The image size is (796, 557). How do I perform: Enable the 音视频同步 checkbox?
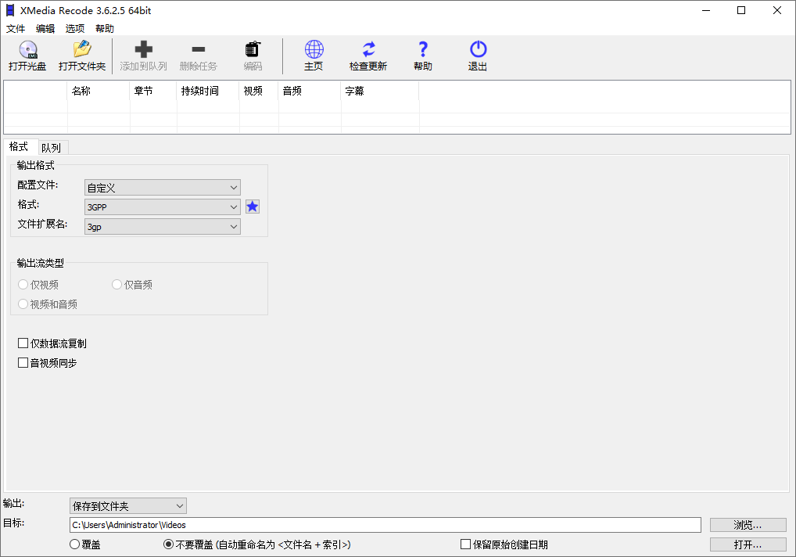[x=23, y=362]
